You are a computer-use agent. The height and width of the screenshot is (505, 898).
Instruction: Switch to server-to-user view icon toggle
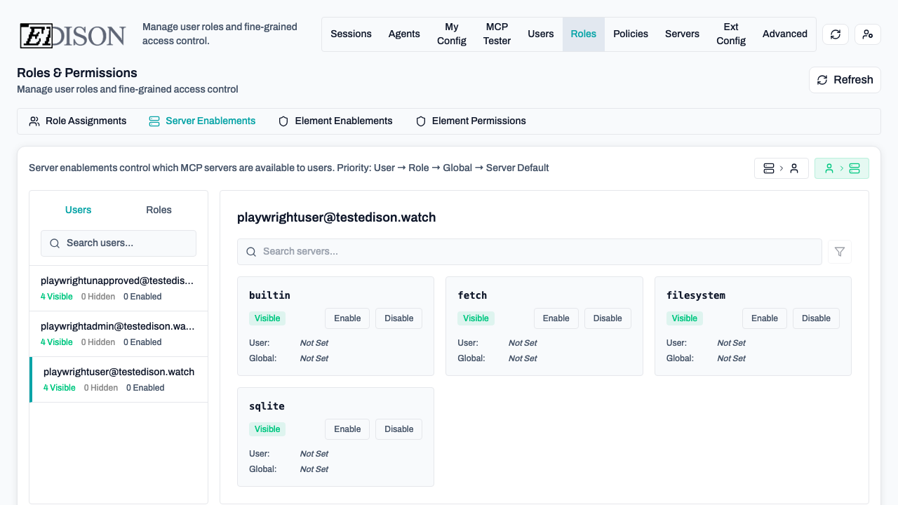point(781,168)
